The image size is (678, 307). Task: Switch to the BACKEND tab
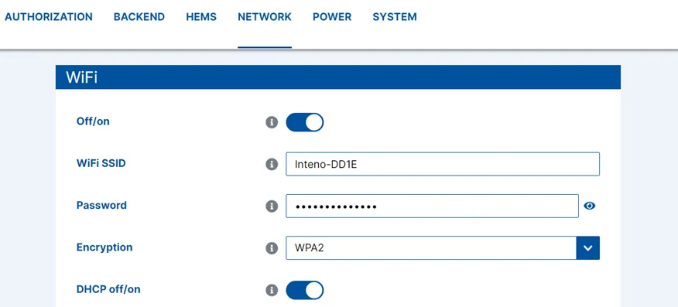139,17
